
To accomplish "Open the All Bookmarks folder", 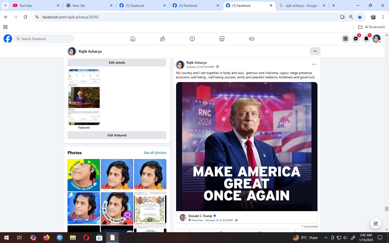I will coord(371,27).
